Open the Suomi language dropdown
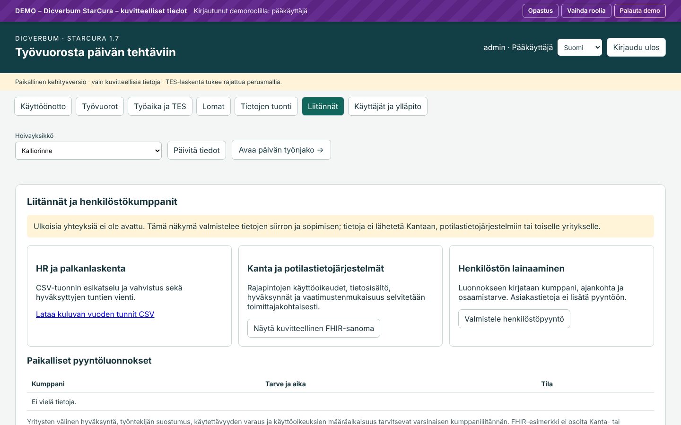Viewport: 681px width, 425px height. pyautogui.click(x=579, y=47)
